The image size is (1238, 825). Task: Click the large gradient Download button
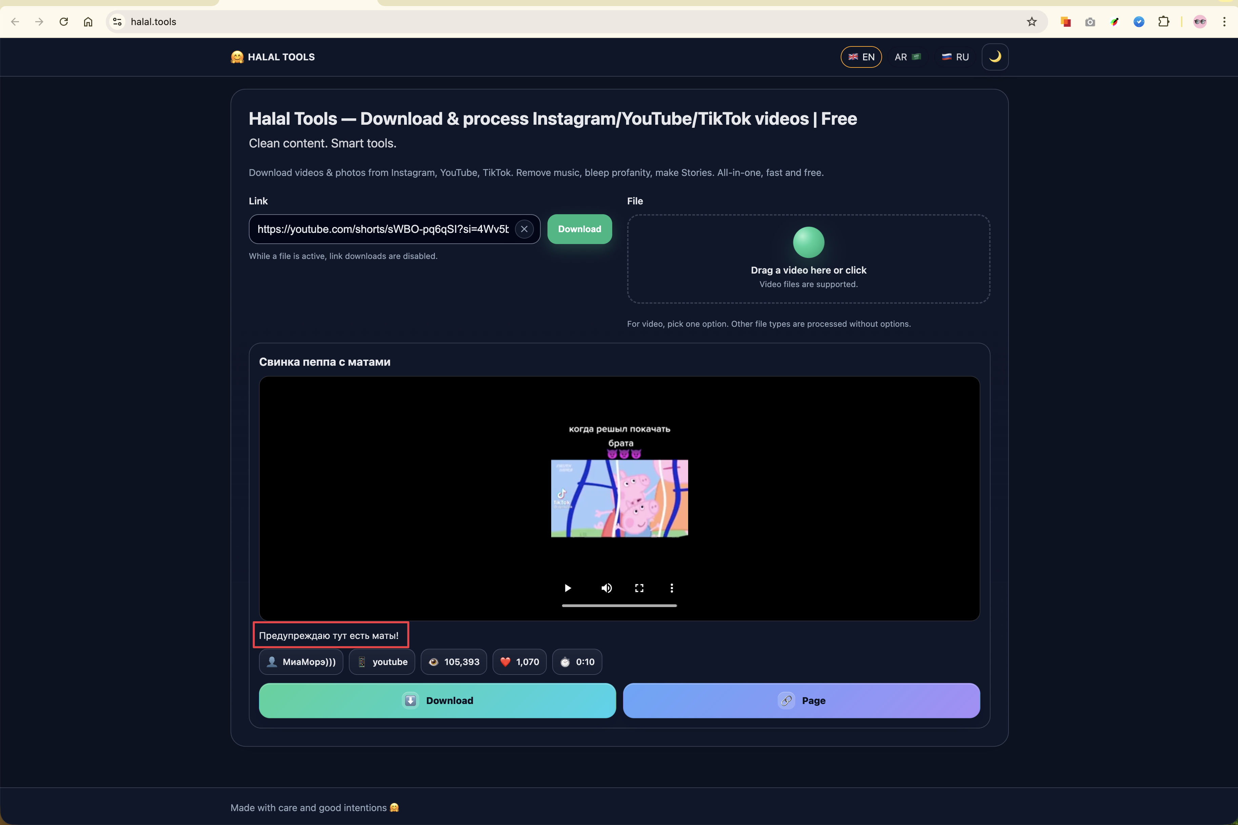point(437,700)
